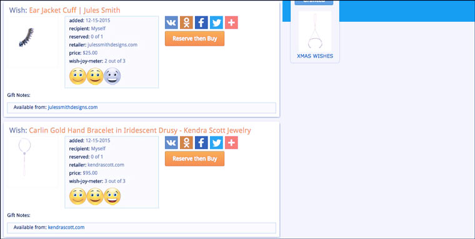Image resolution: width=475 pixels, height=239 pixels.
Task: Share Carlin Gold Hand Bracelet on Odnoklassniki
Action: (186, 143)
